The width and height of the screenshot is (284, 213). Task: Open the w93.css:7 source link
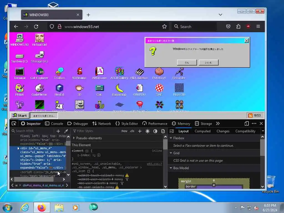point(154,164)
